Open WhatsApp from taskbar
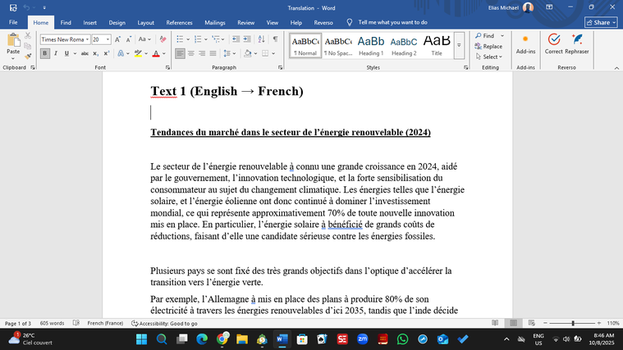623x350 pixels. click(402, 339)
